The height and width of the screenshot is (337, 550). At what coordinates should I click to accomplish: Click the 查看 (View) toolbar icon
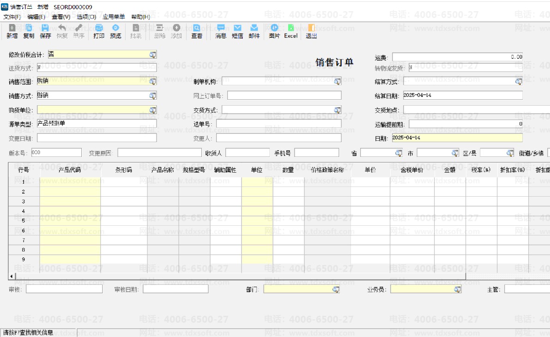click(196, 31)
